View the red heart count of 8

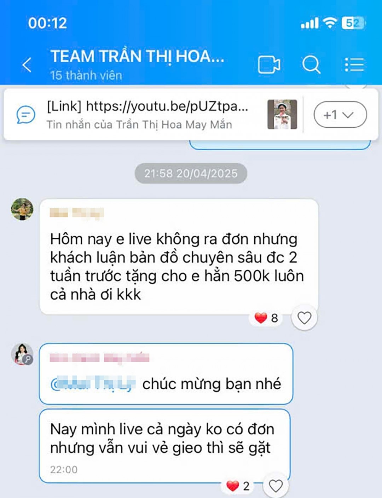(266, 318)
